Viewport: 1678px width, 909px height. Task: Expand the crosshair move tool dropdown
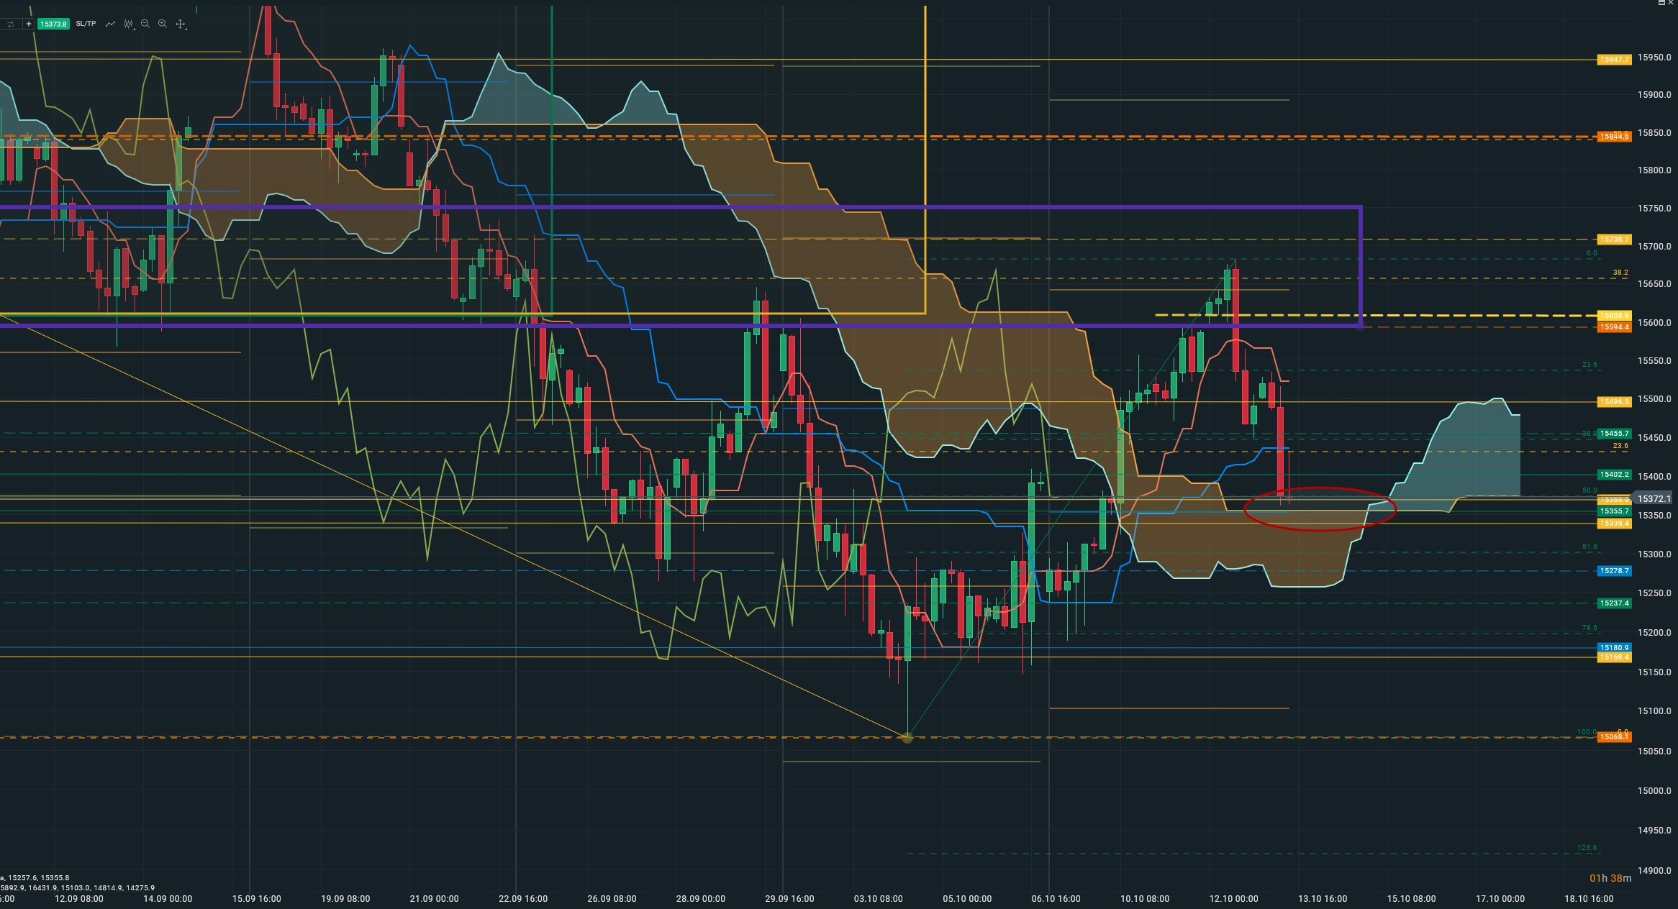point(181,24)
